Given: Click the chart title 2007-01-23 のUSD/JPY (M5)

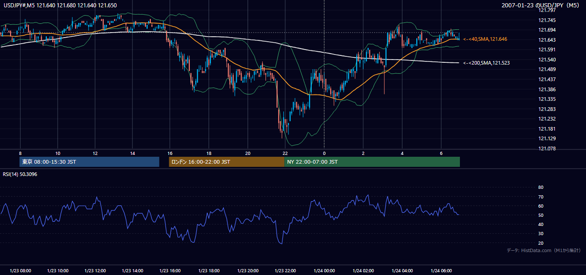Looking at the screenshot, I should [x=541, y=5].
